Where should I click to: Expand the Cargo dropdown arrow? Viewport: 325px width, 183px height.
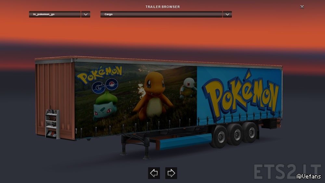[x=227, y=14]
